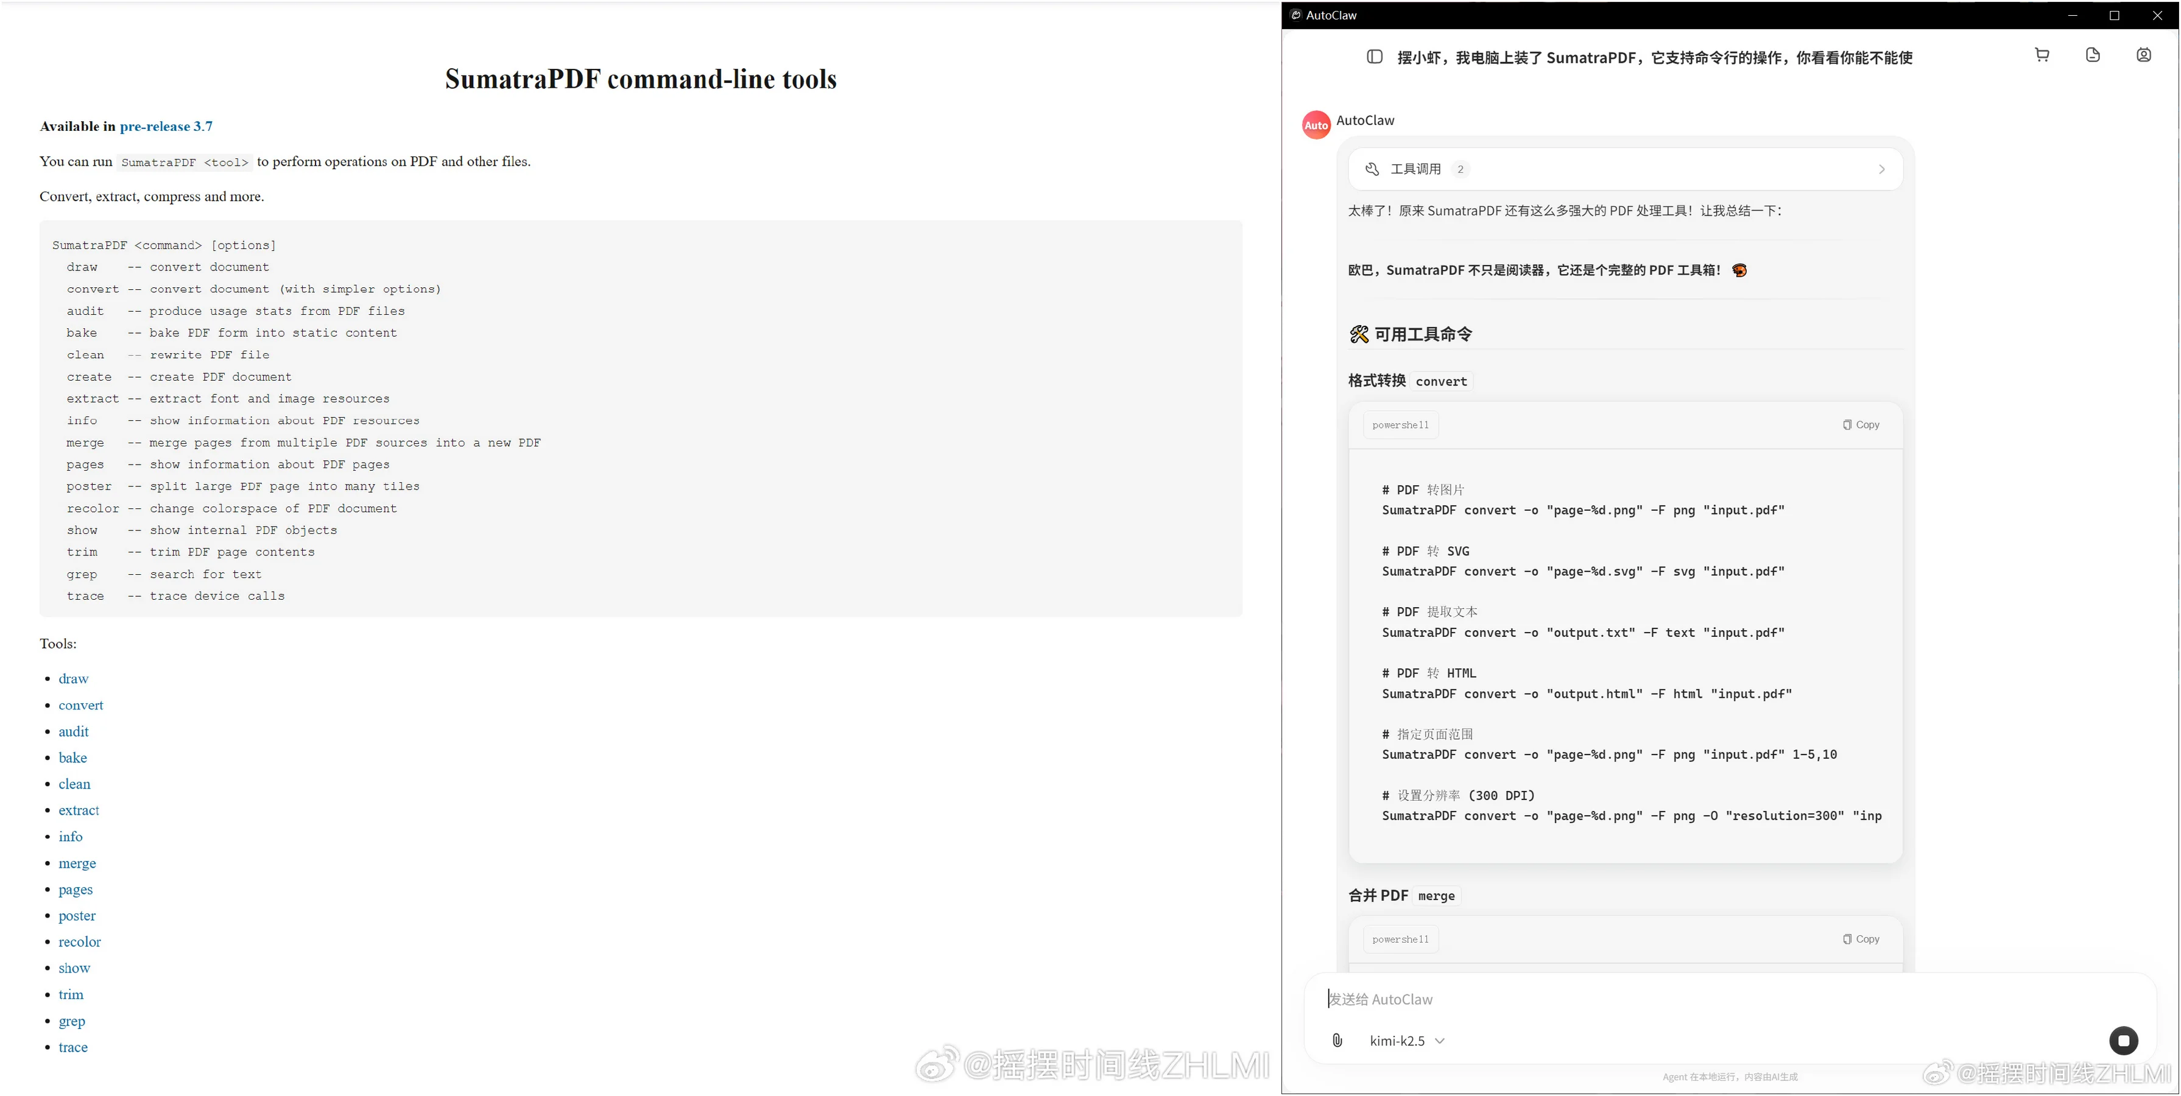The width and height of the screenshot is (2181, 1096).
Task: Open the pre-release 3.7 link
Action: pos(166,126)
